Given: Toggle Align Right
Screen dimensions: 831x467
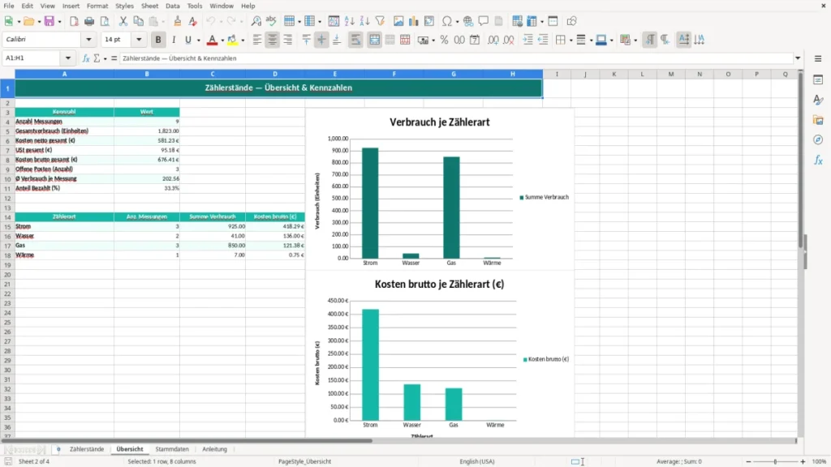Looking at the screenshot, I should (x=288, y=40).
